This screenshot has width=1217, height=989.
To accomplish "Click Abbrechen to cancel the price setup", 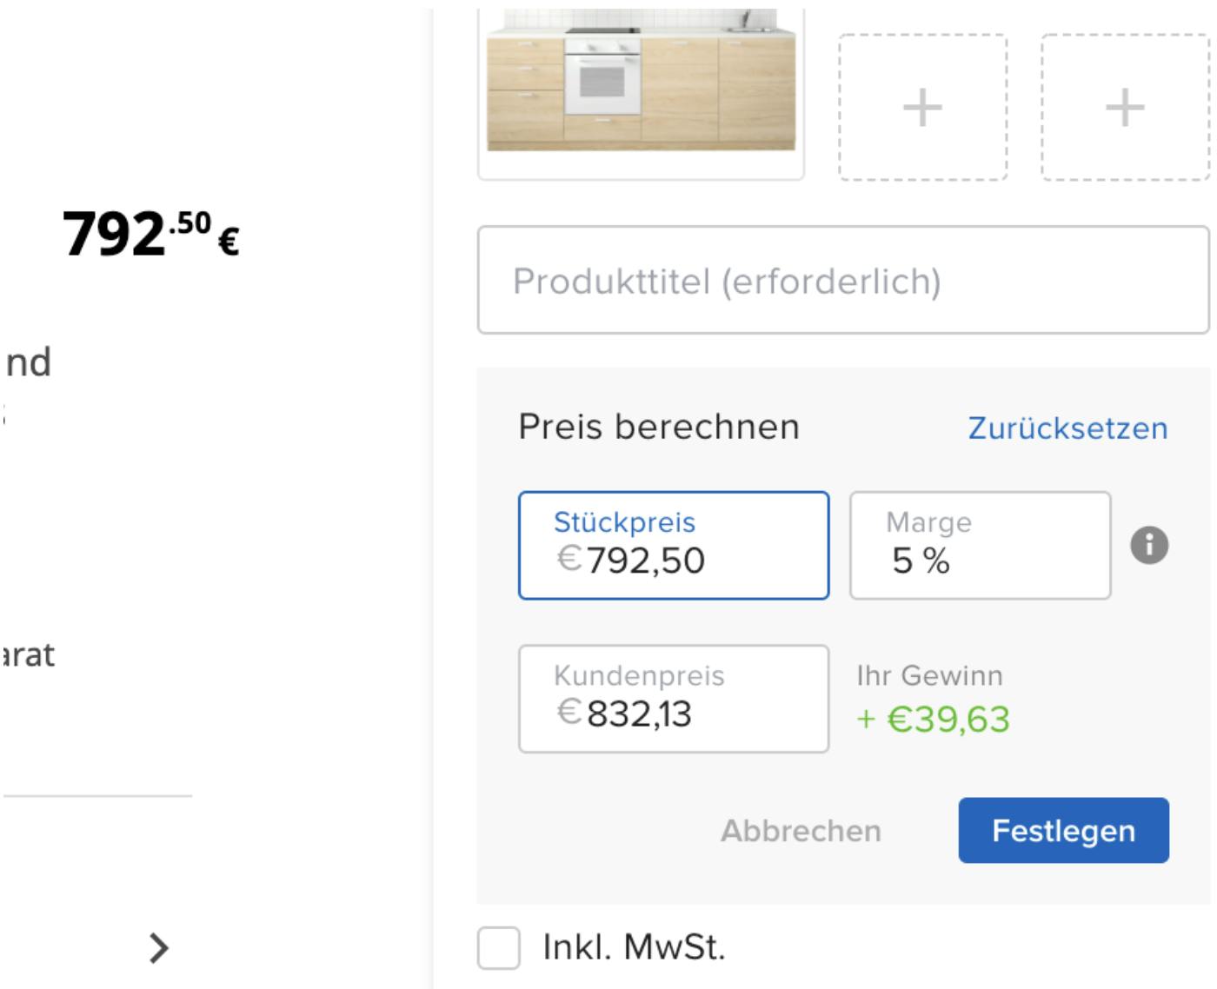I will (799, 830).
